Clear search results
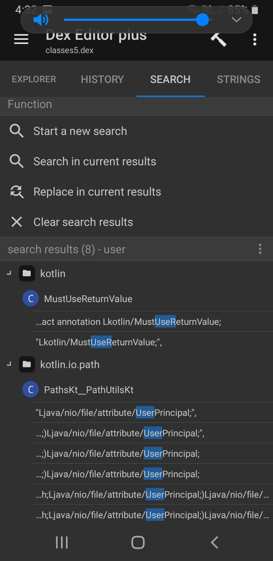273x561 pixels. pyautogui.click(x=136, y=222)
